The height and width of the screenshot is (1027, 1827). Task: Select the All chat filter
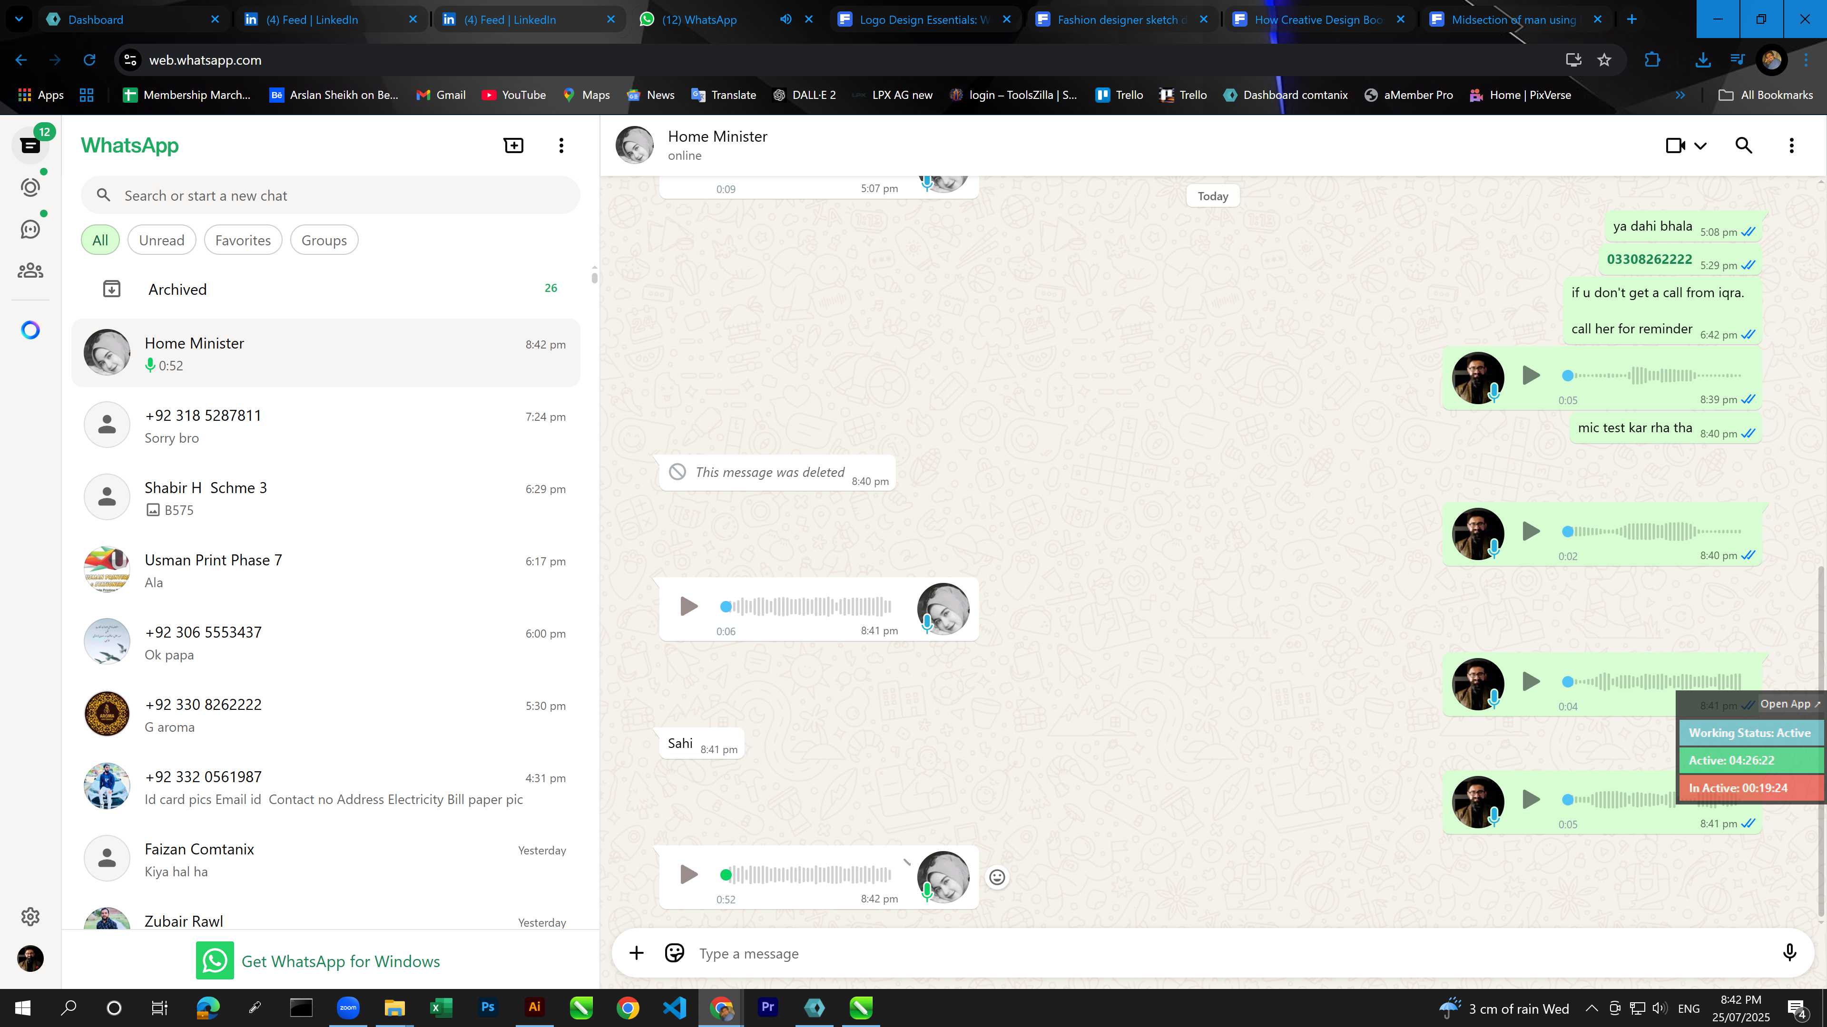[100, 240]
